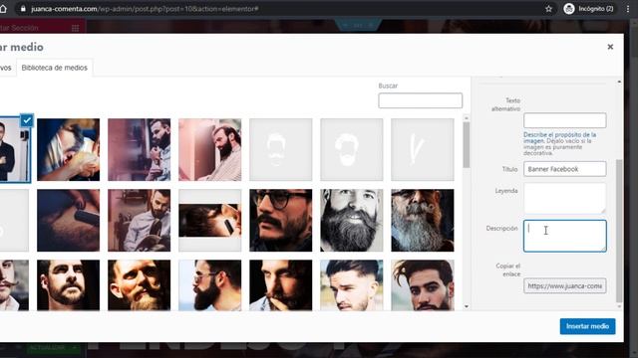
Task: Select thumbnail of bearded man looking in mirror
Action: click(x=140, y=150)
